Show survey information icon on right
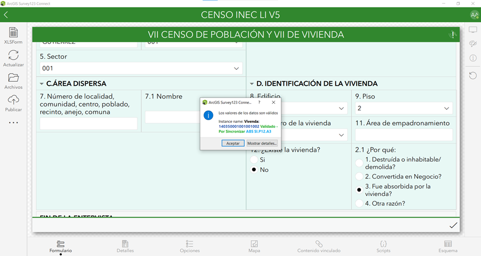 point(473,58)
